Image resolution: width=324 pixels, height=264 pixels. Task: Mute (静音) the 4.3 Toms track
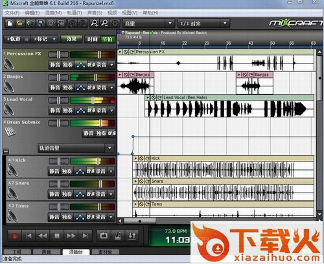[54, 217]
